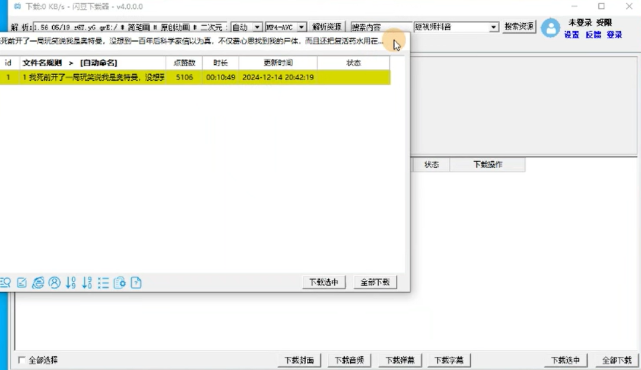The width and height of the screenshot is (641, 370).
Task: Open the MP4-AVC format dropdown
Action: point(285,27)
